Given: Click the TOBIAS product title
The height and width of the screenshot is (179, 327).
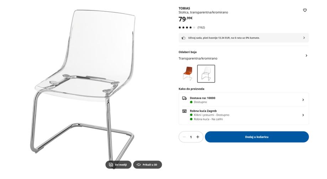Looking at the screenshot, I should tap(184, 8).
